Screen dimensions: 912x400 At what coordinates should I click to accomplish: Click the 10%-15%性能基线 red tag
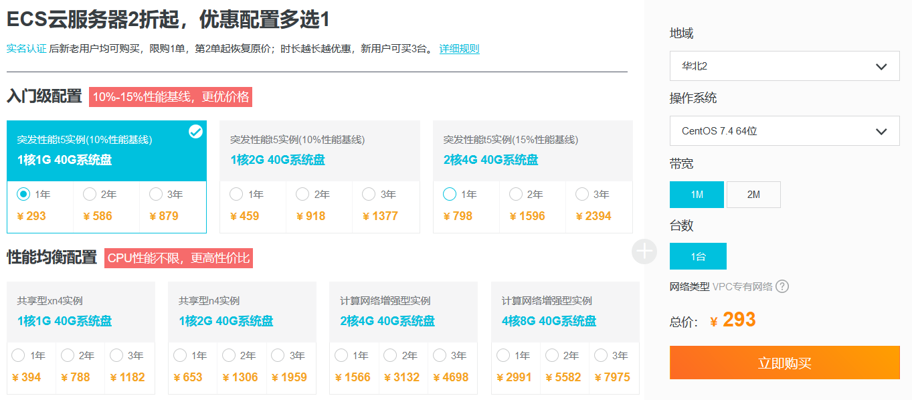coord(171,96)
